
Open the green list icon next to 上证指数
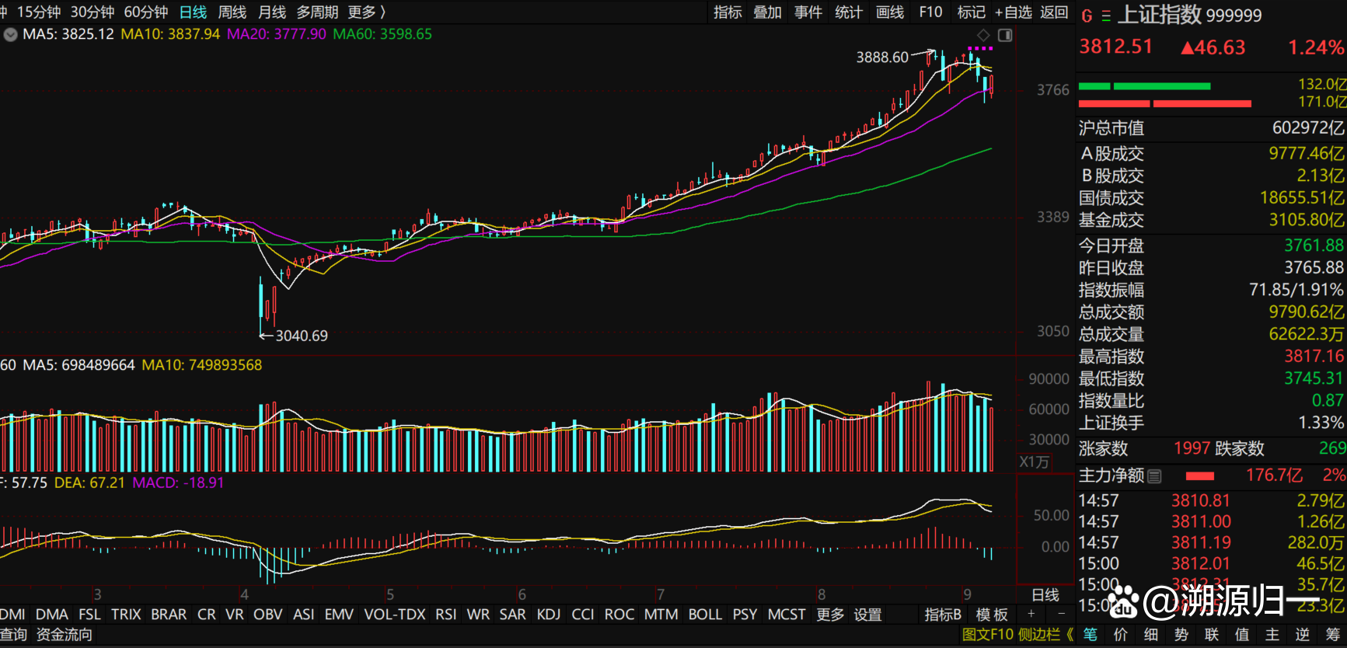coord(1105,16)
